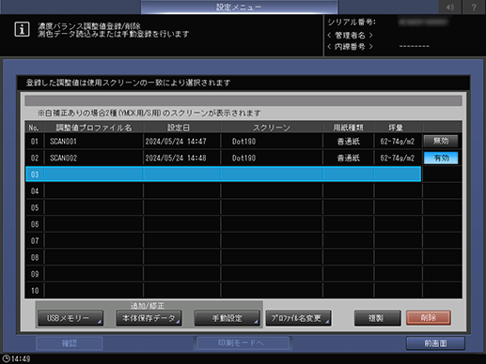This screenshot has width=486, height=364.
Task: Select empty row 08
Action: pos(223,257)
